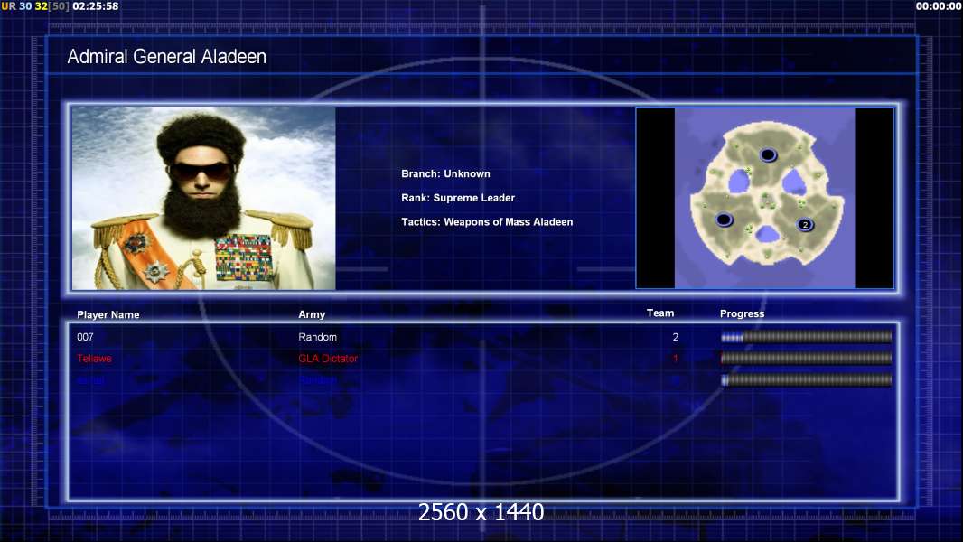Click the Progress column header
The height and width of the screenshot is (542, 963).
(x=742, y=313)
